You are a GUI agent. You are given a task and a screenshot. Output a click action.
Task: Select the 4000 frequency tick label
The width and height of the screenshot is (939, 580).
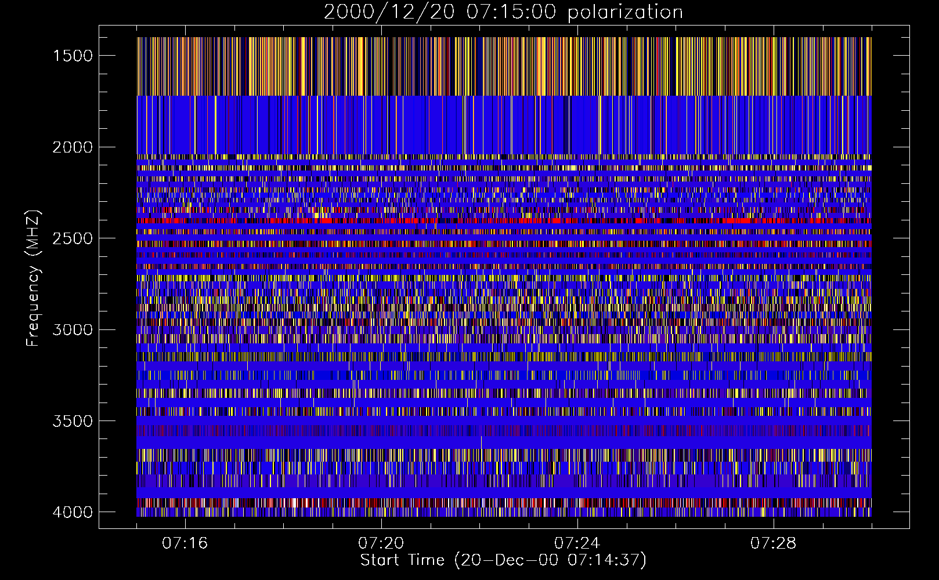click(73, 512)
